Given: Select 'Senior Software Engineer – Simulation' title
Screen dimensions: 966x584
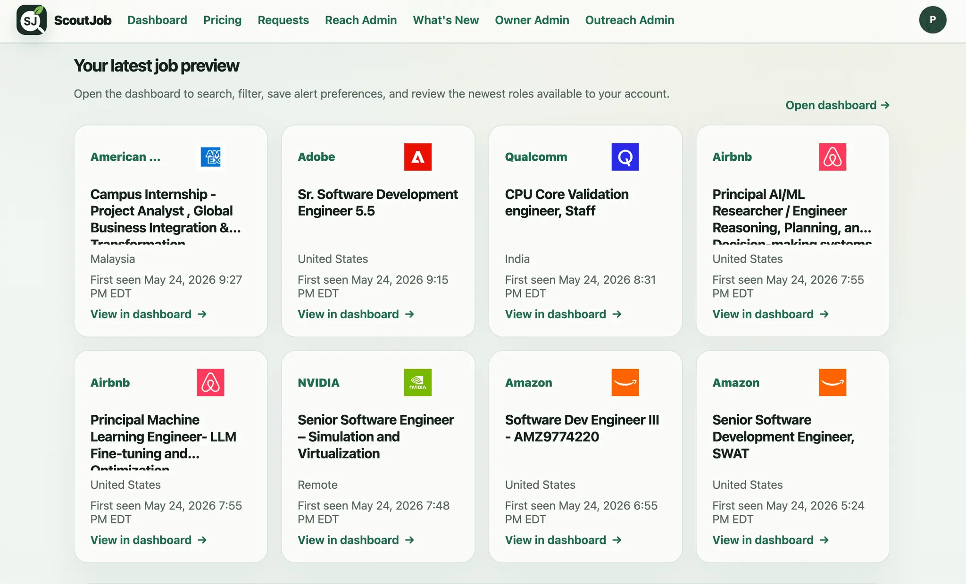Looking at the screenshot, I should click(375, 436).
